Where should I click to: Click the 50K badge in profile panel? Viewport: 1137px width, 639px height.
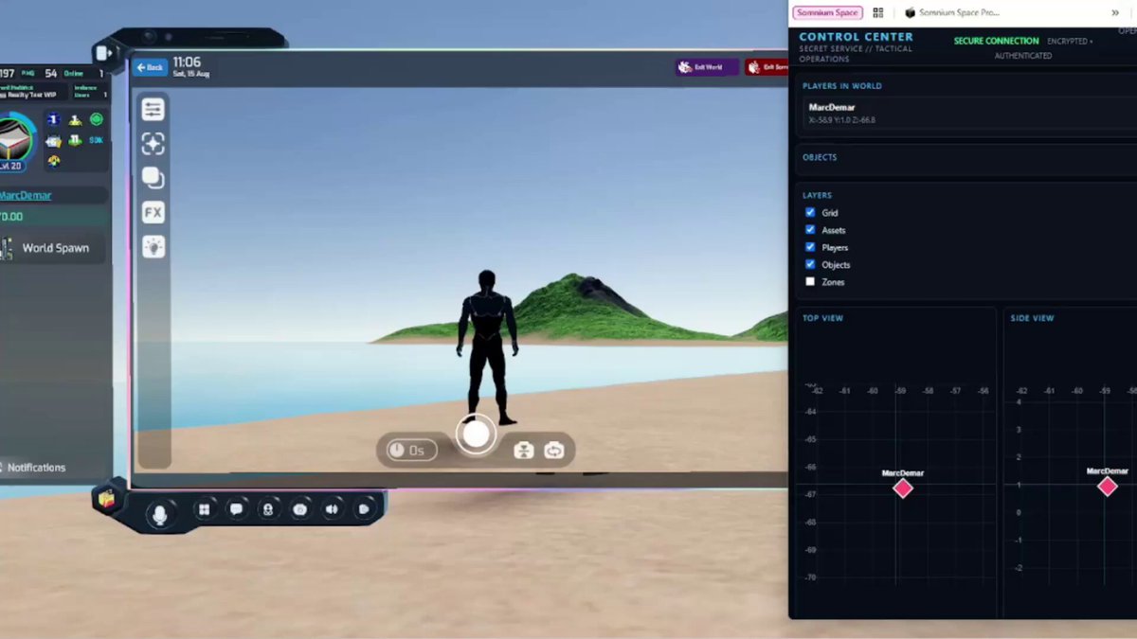96,140
